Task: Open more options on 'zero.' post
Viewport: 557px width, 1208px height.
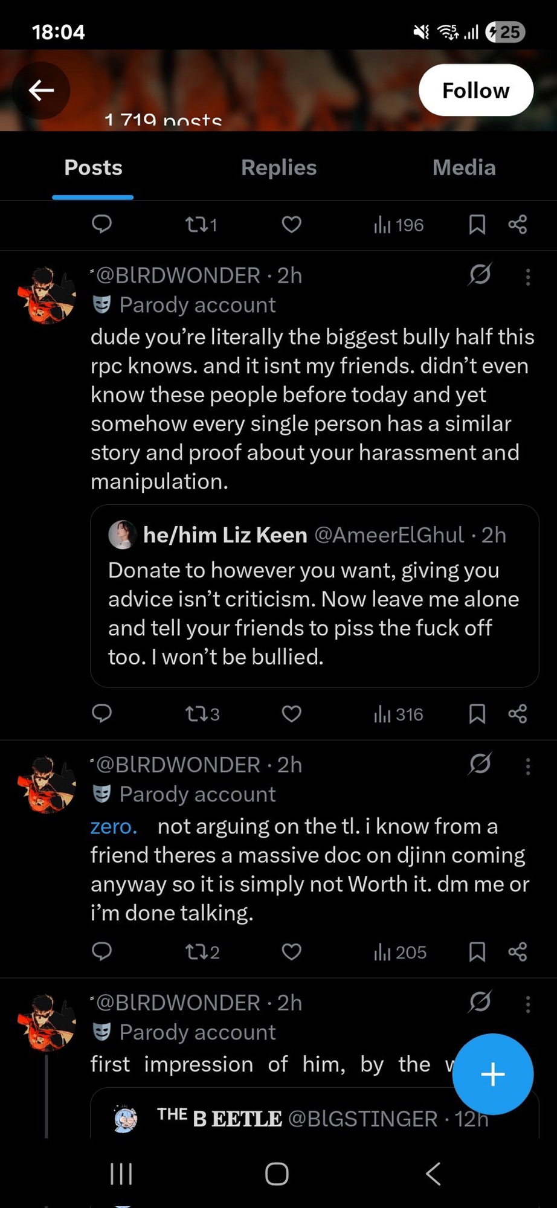Action: [x=528, y=766]
